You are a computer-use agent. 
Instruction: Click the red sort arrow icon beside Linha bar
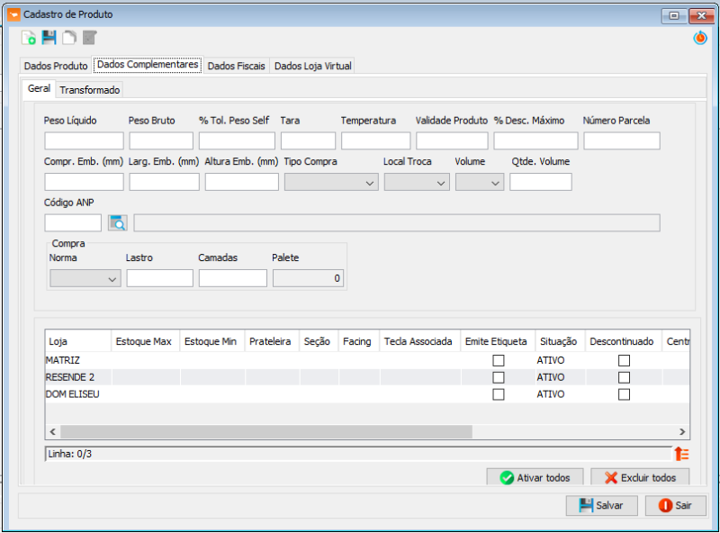coord(681,455)
